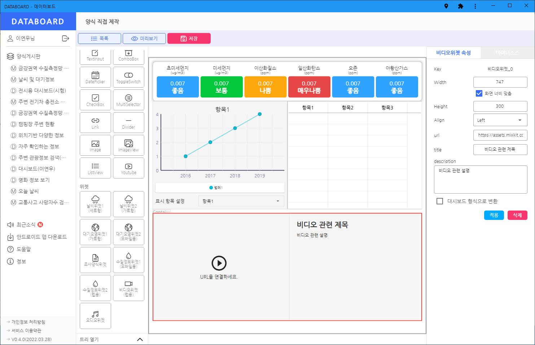This screenshot has width=535, height=345.
Task: Open the 표시 항목 설정 dropdown
Action: pyautogui.click(x=241, y=201)
